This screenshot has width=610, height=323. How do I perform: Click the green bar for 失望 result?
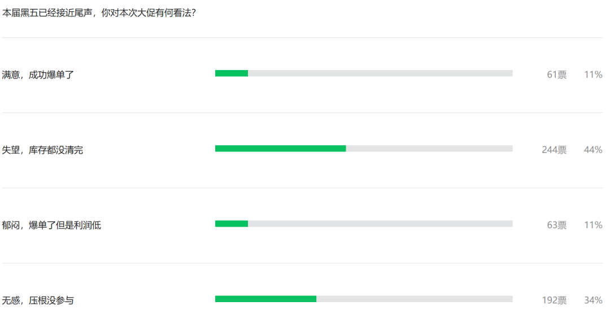281,149
